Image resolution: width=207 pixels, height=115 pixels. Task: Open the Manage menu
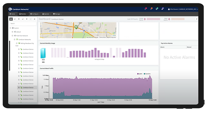tap(57, 14)
